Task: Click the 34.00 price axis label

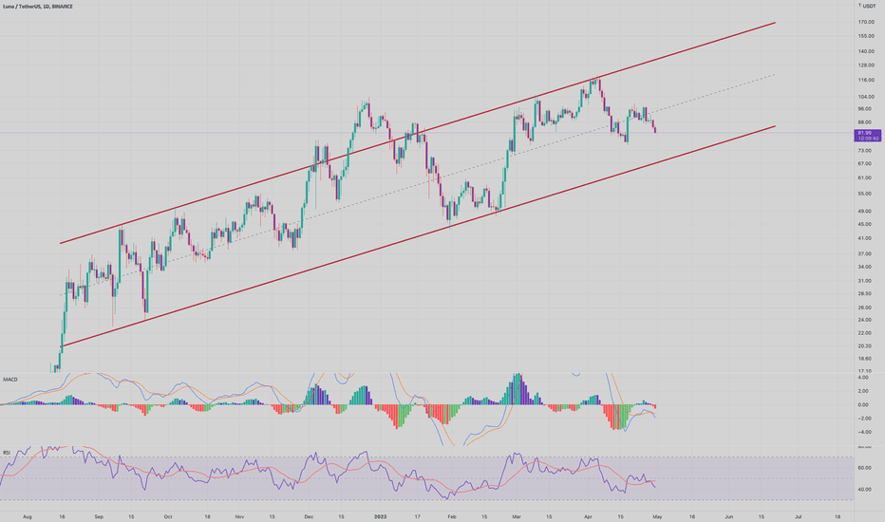Action: (865, 267)
